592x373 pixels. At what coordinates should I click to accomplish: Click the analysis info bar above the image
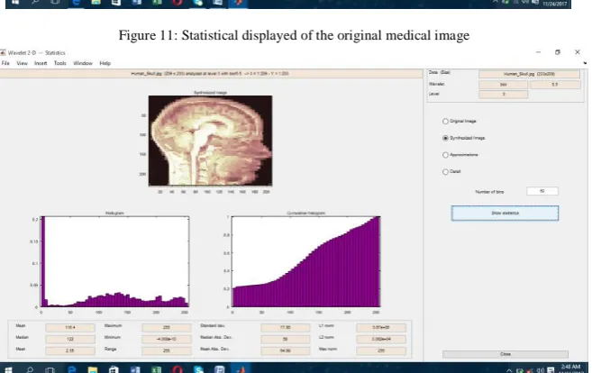click(x=212, y=74)
